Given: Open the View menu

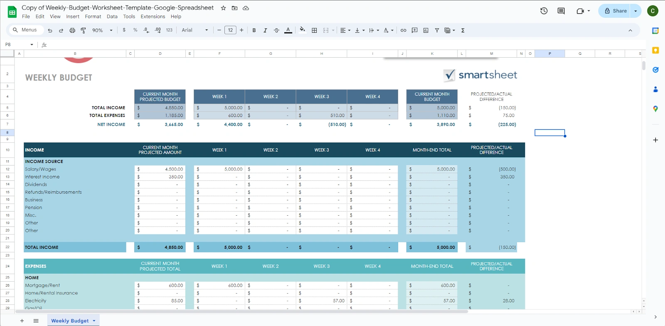Looking at the screenshot, I should (x=55, y=17).
